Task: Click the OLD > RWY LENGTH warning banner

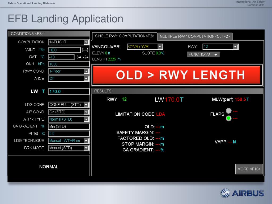Action: (177, 75)
